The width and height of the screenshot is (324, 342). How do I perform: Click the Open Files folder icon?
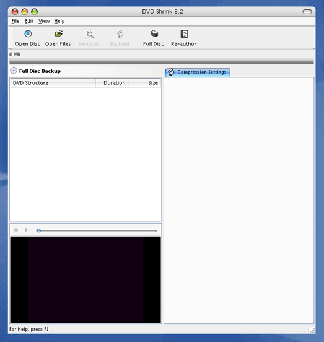point(59,33)
